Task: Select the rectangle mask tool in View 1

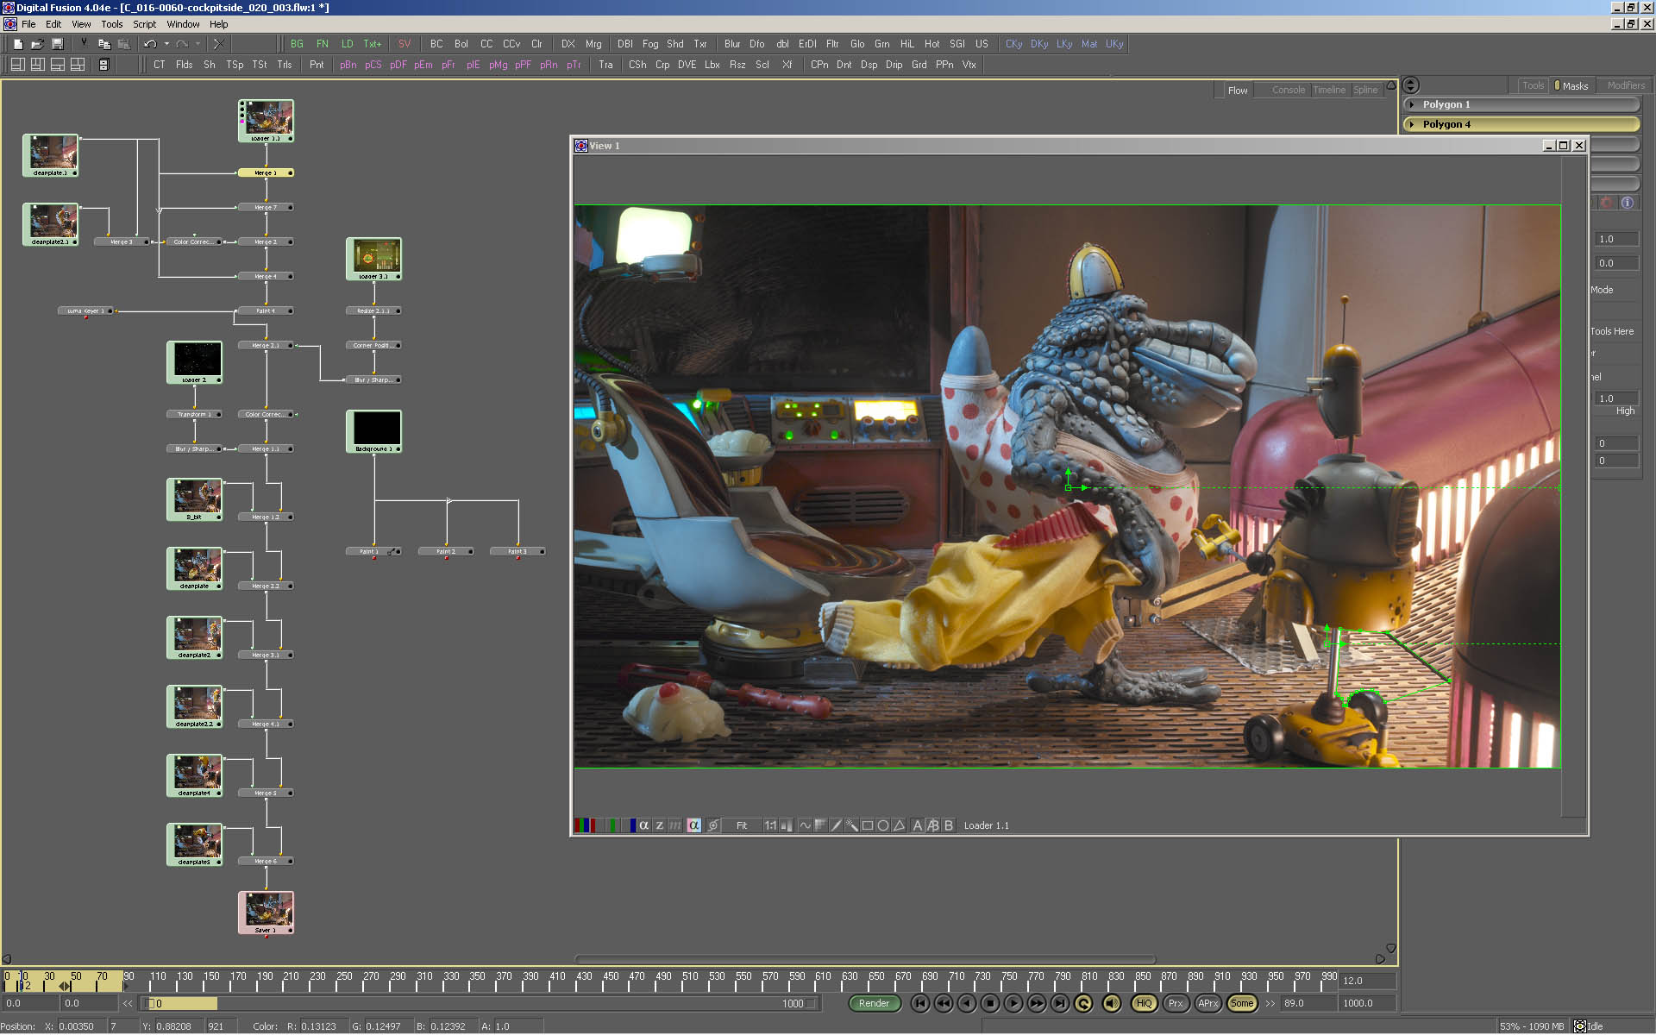Action: (868, 825)
